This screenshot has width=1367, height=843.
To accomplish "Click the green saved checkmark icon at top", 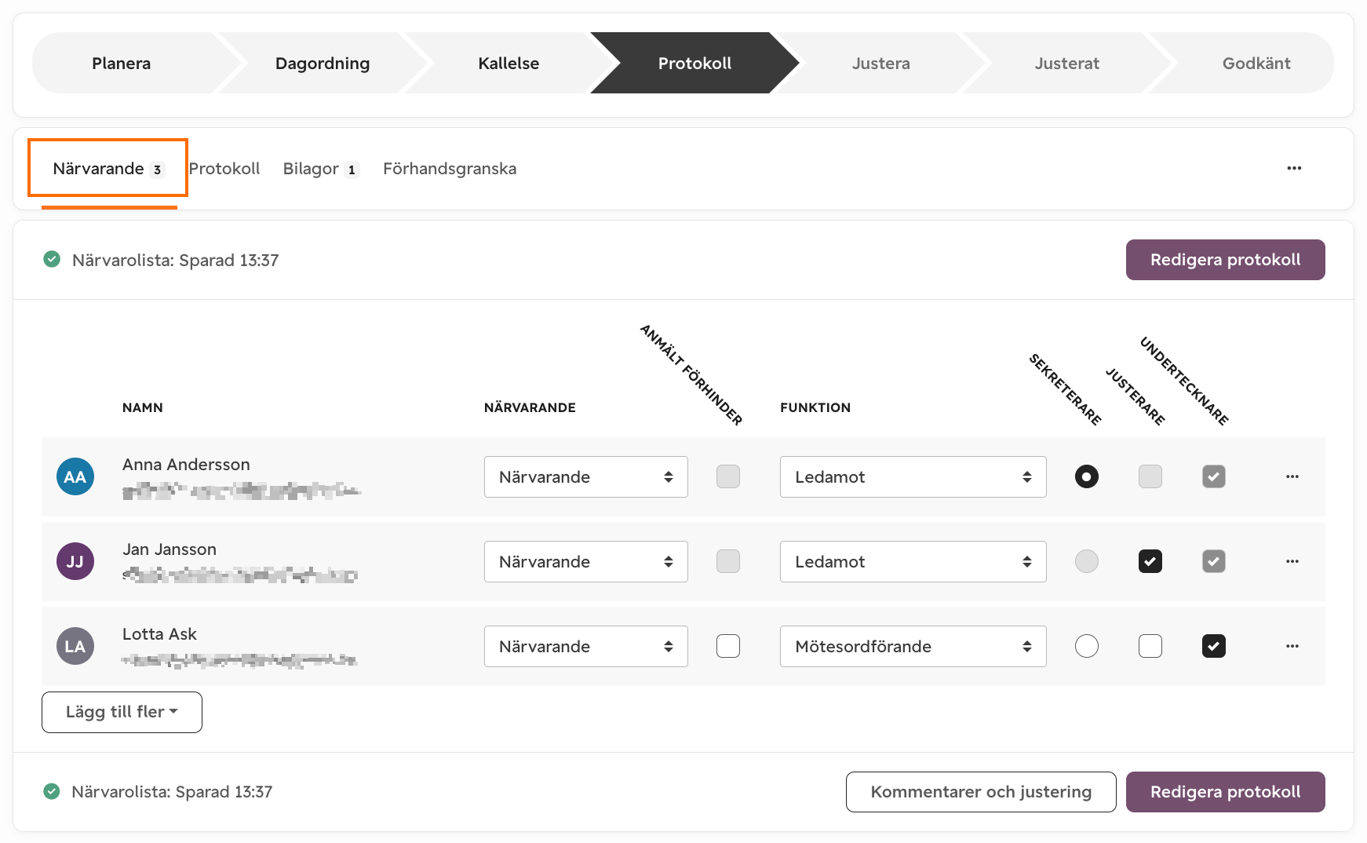I will (52, 259).
